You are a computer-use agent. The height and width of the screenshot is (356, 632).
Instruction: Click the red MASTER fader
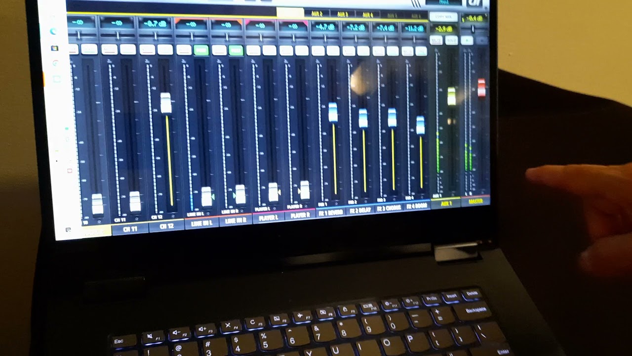click(481, 87)
